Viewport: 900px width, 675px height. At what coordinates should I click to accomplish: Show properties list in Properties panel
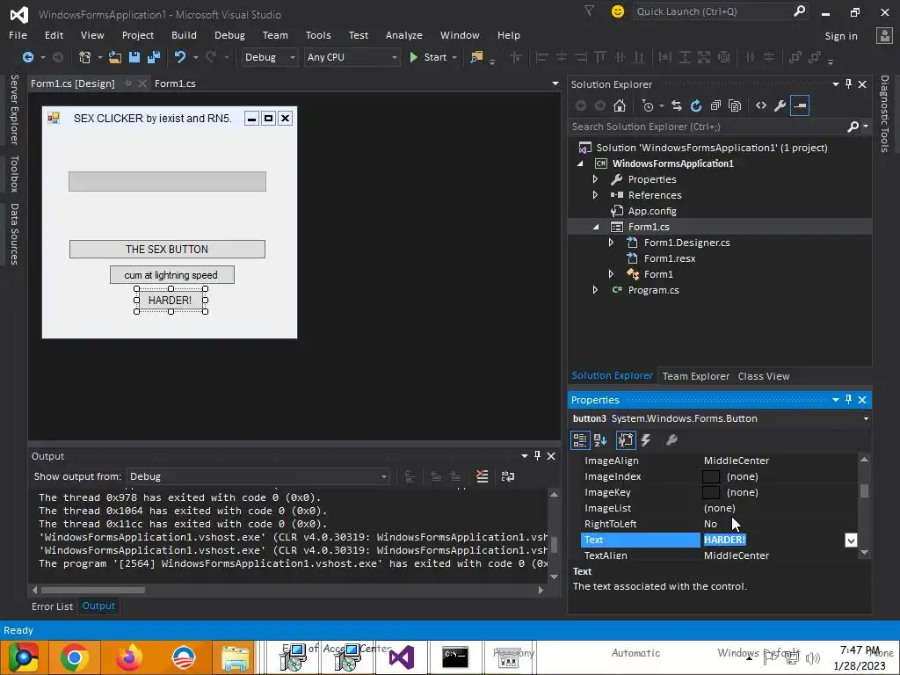(626, 440)
